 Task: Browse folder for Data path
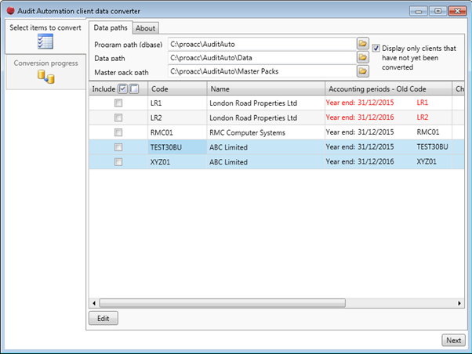[363, 57]
